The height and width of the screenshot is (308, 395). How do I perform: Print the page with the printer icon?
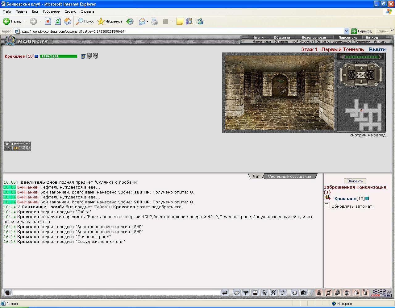click(154, 21)
